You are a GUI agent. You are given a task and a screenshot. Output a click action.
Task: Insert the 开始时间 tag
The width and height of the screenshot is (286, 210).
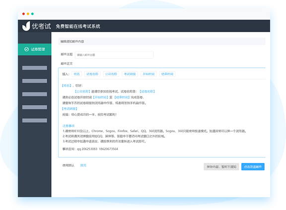(x=148, y=74)
